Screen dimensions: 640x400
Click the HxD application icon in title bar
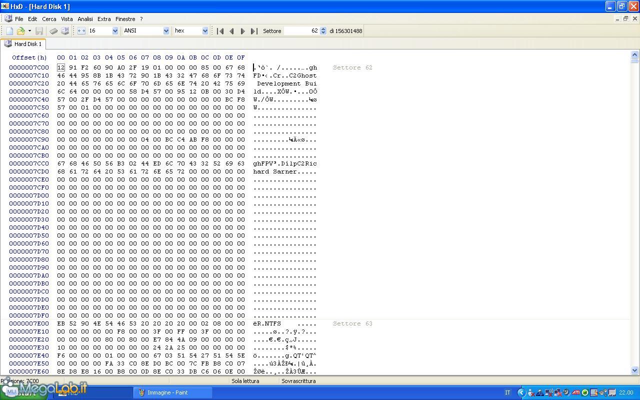(5, 6)
